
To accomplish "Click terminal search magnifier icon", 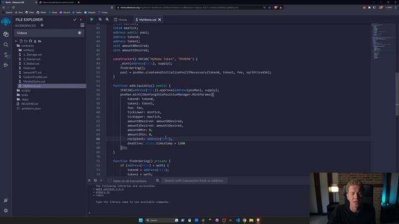I will click(158, 180).
